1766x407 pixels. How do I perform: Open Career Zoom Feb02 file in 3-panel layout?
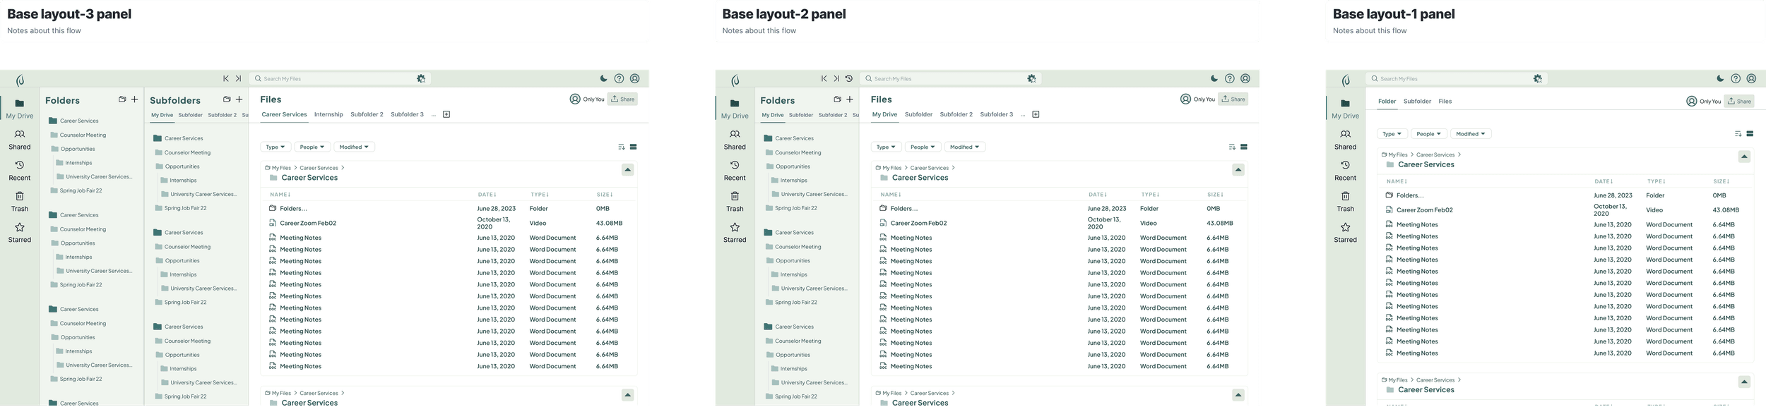(308, 223)
